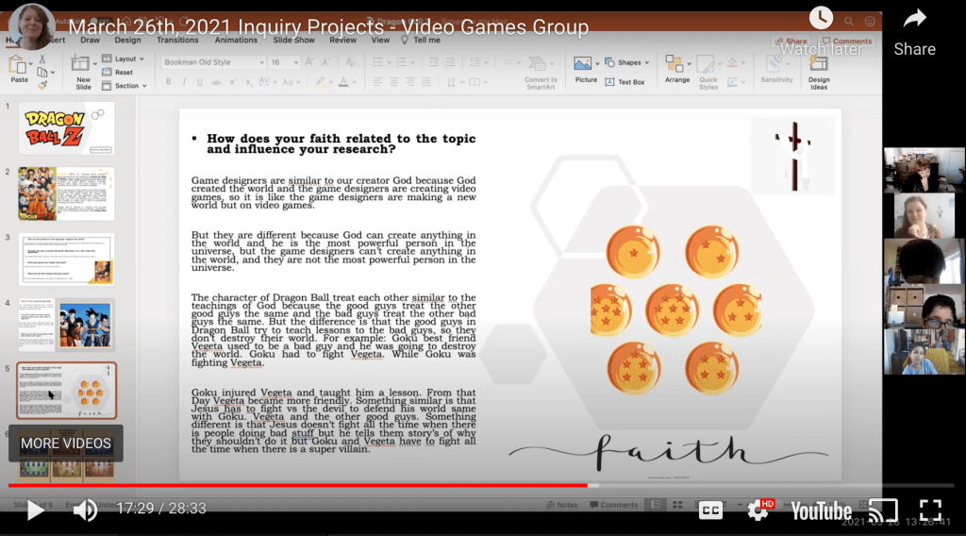
Task: Switch to the Slide Show tab
Action: coord(292,41)
